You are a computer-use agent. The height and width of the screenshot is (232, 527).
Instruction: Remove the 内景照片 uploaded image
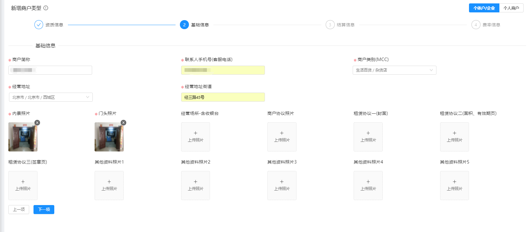(x=37, y=123)
